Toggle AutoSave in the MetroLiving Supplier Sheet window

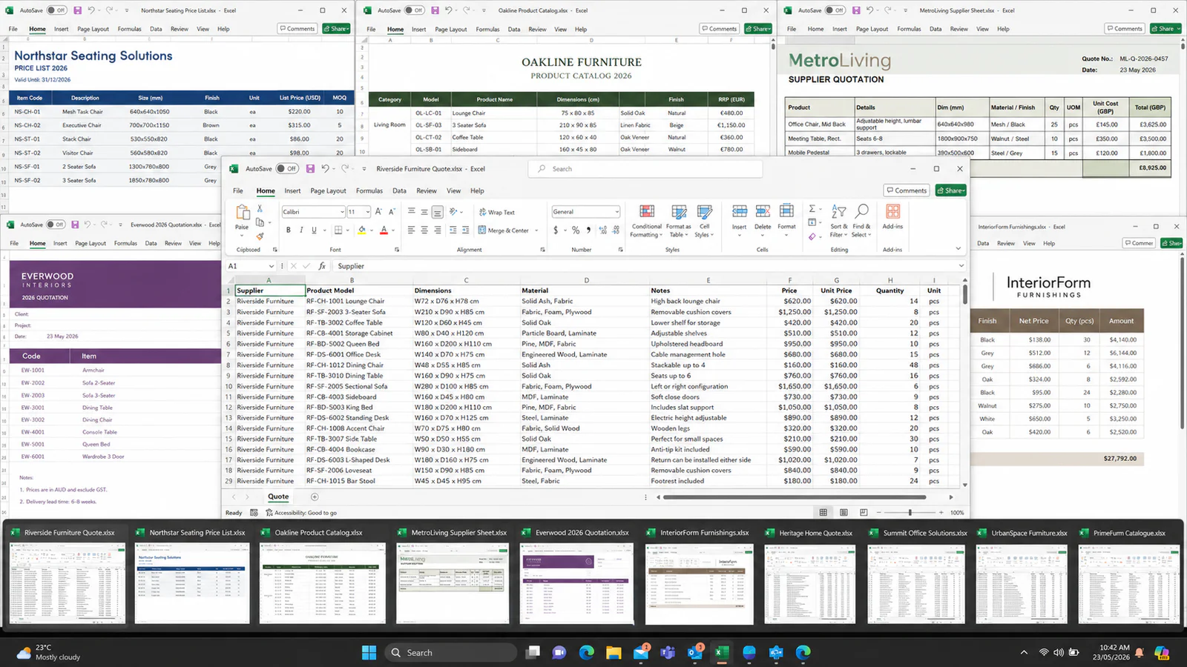835,10
